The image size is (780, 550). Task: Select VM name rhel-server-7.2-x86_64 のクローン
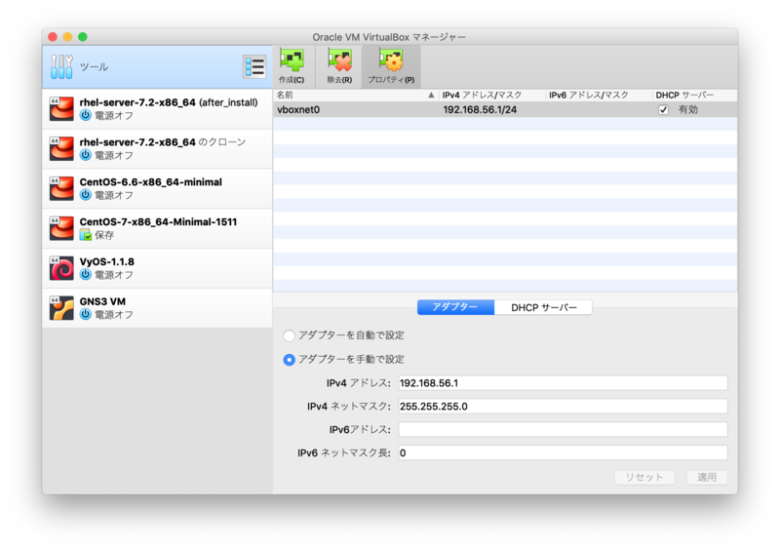163,141
